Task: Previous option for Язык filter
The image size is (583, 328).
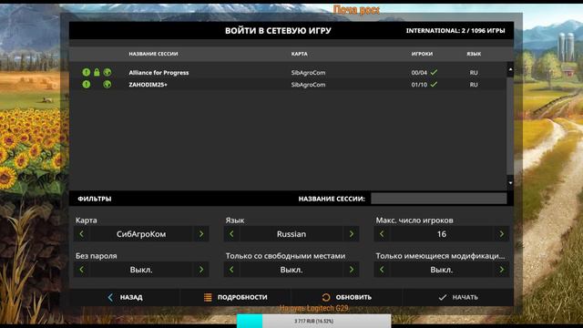Action: point(231,234)
